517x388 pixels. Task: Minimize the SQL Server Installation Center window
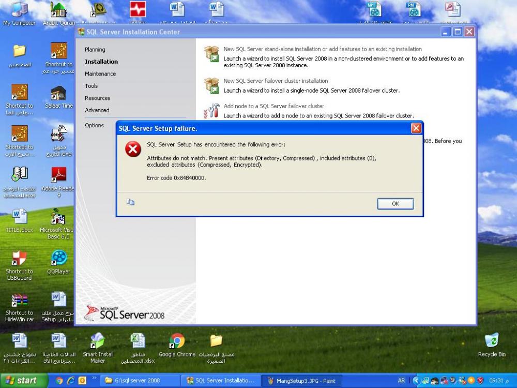446,32
